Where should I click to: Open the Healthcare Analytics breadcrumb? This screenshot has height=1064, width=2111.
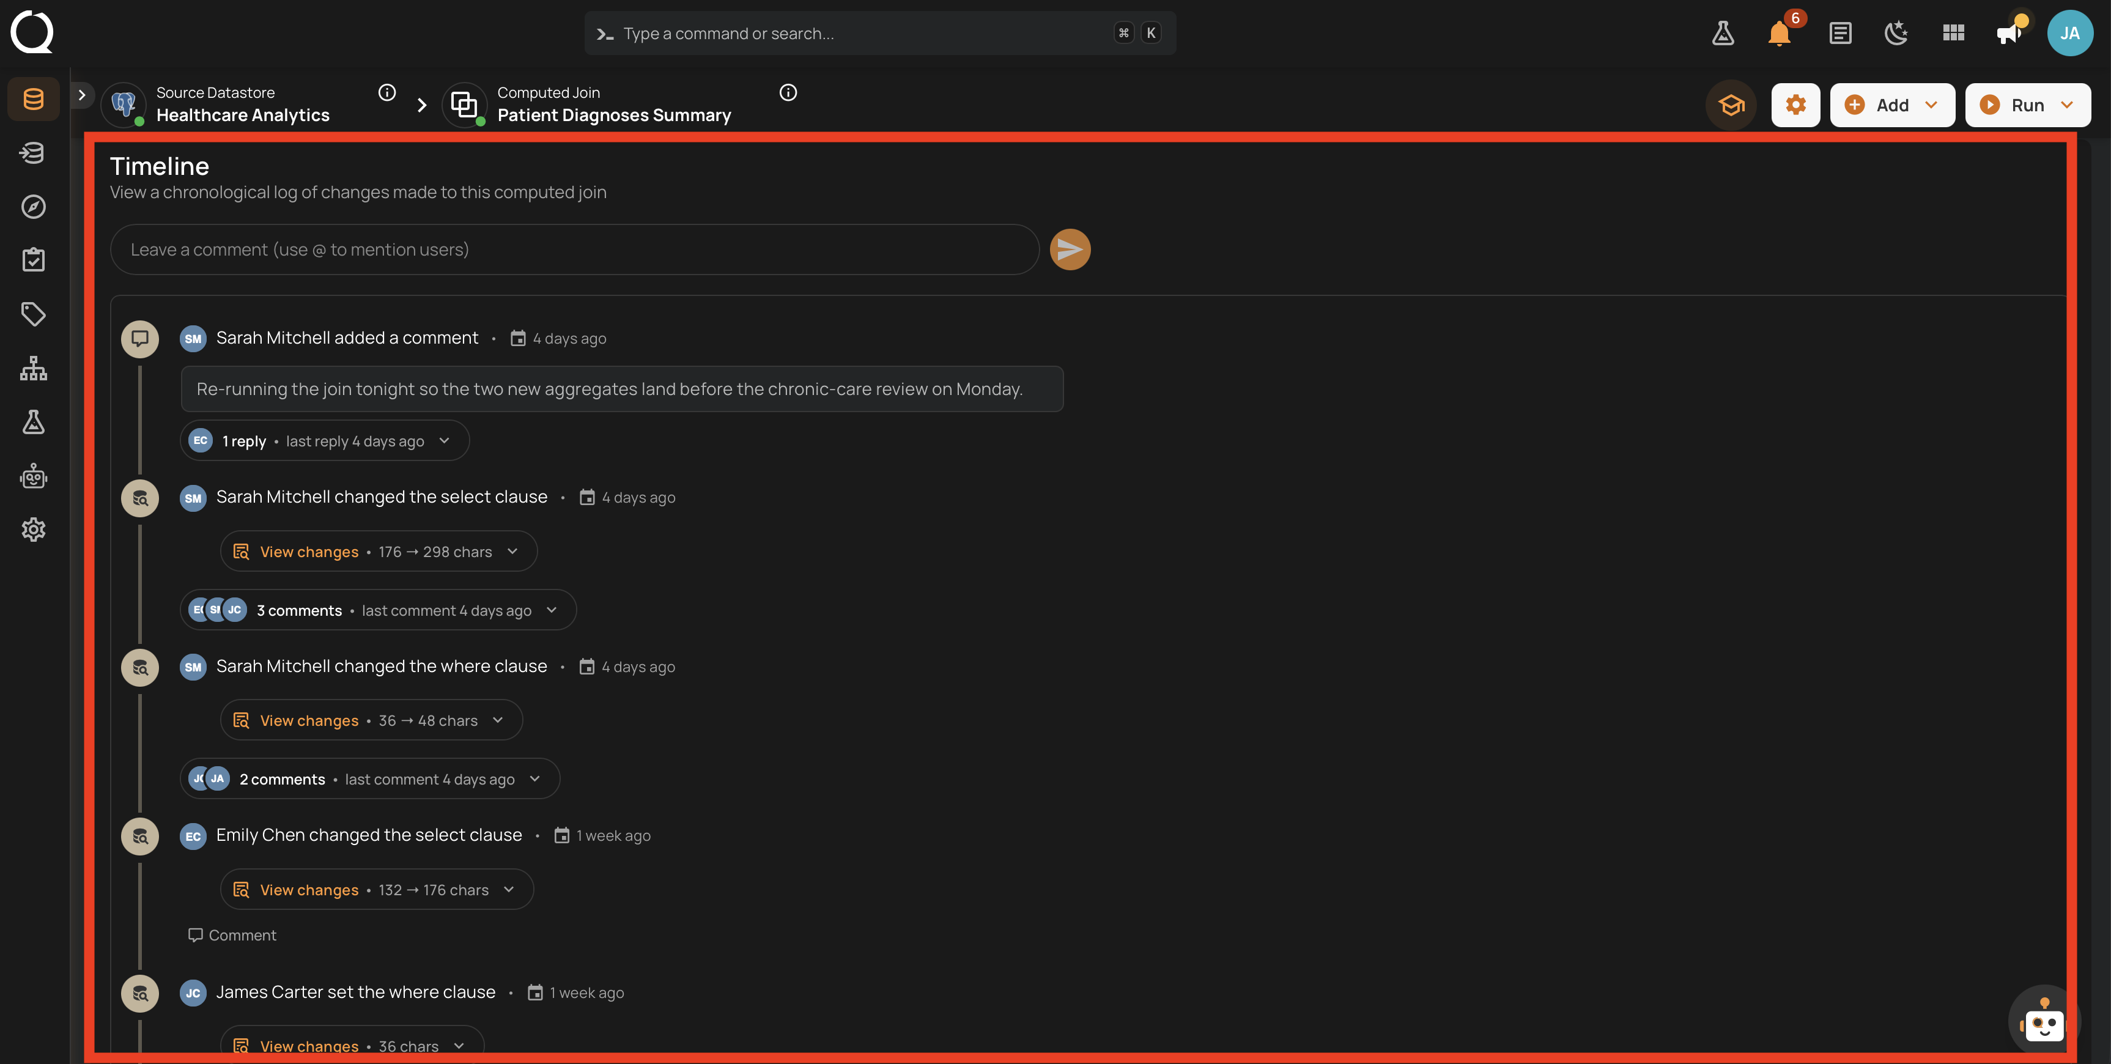(243, 116)
